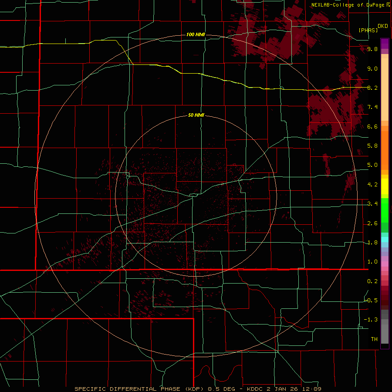Click the 1.8 scale value
The width and height of the screenshot is (392, 392).
(372, 243)
